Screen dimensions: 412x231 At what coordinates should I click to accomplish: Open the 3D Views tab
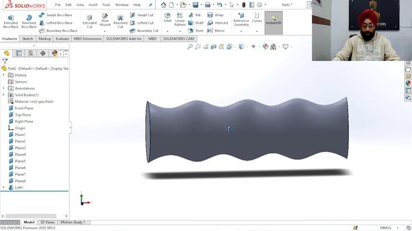(48, 223)
